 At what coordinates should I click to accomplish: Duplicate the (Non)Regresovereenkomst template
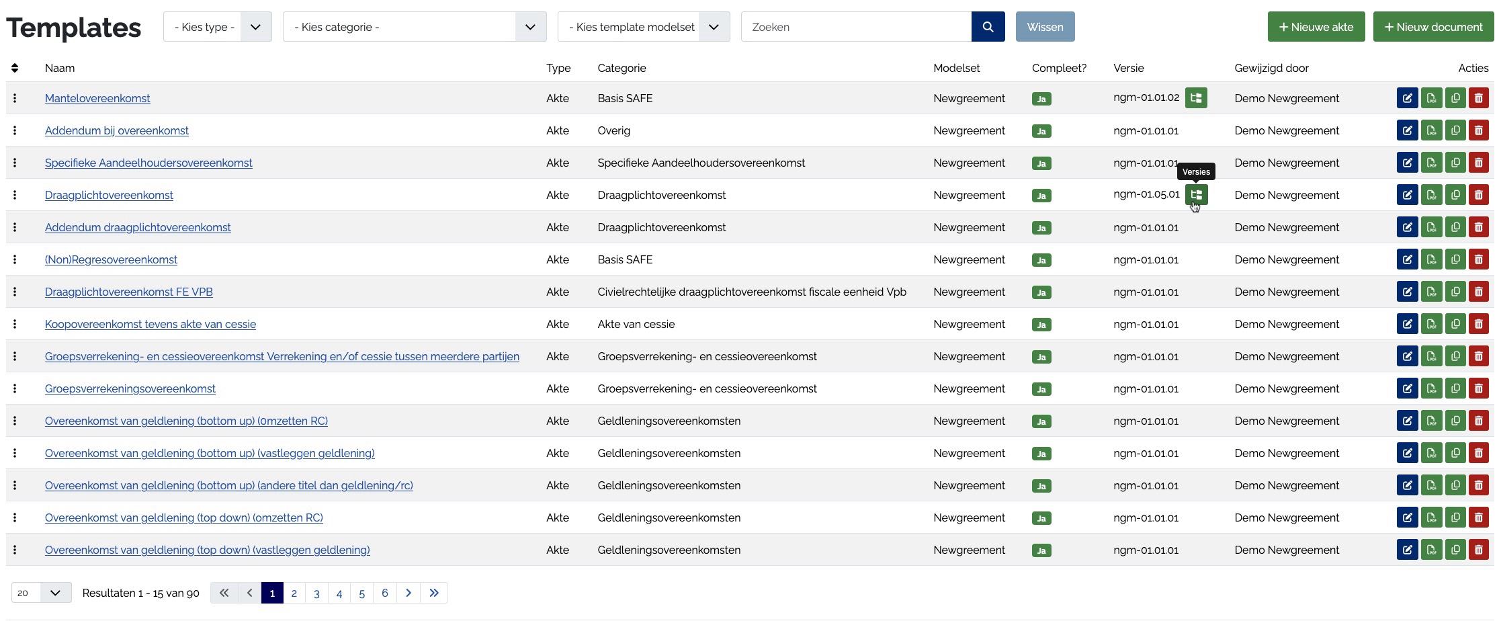coord(1455,259)
